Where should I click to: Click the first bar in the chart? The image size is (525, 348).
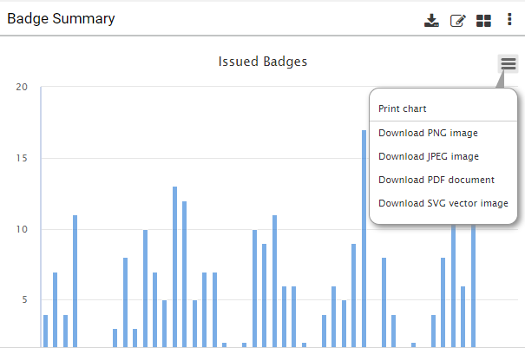(45, 331)
